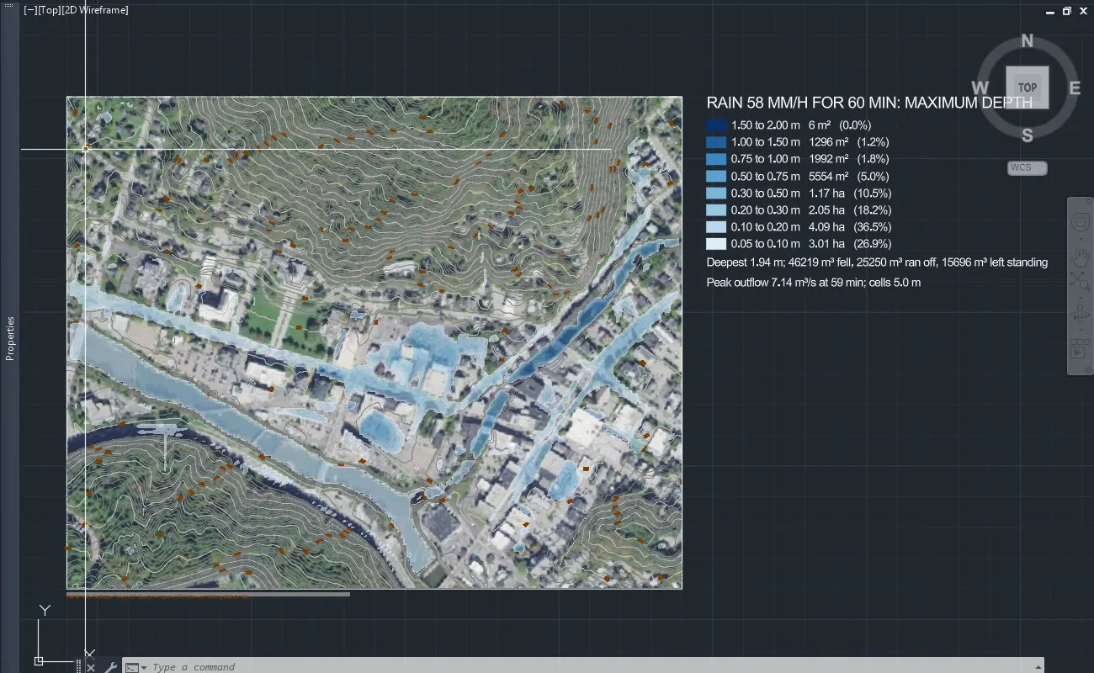Minimize the drawing viewport window
Viewport: 1094px width, 673px height.
1050,11
